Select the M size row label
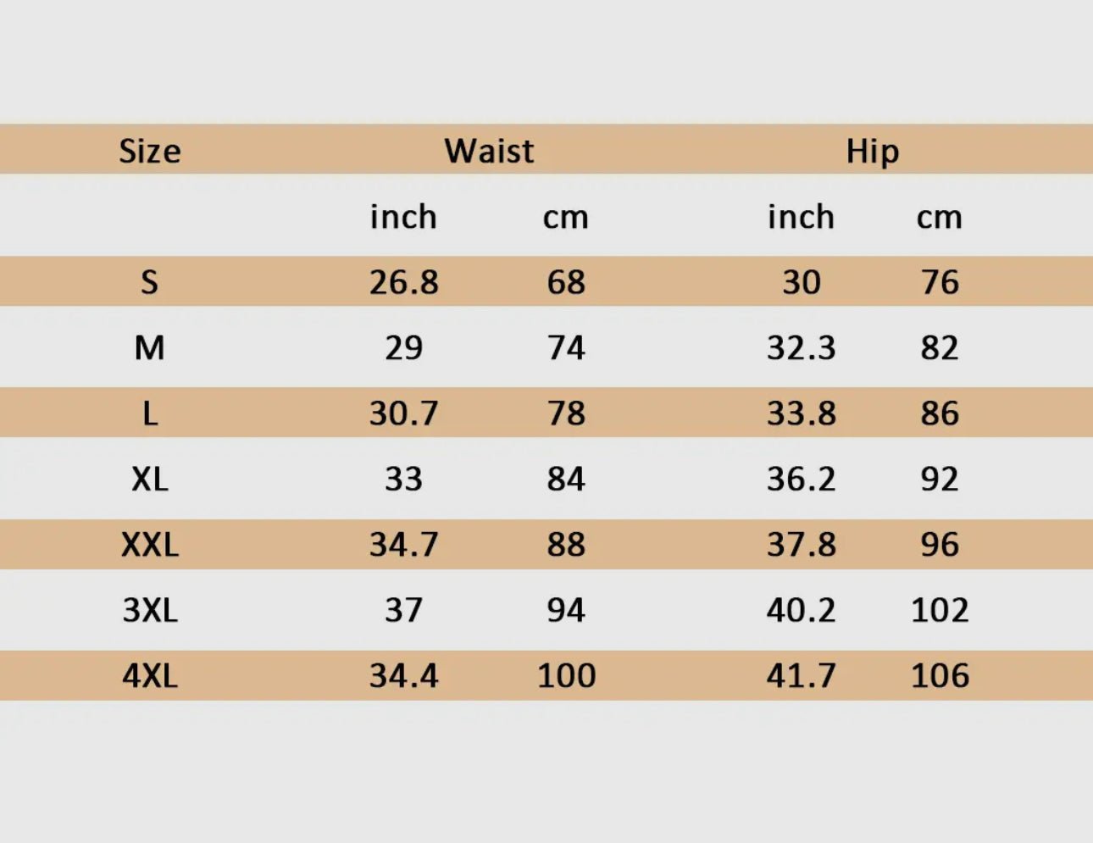Image resolution: width=1093 pixels, height=843 pixels. click(149, 347)
